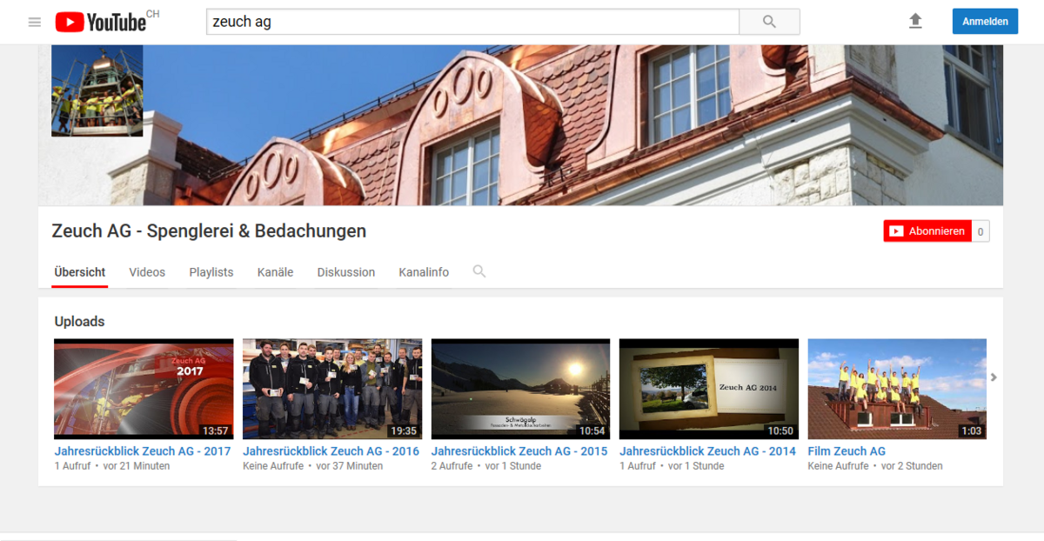Click title 'Jahresrückblick Zeuch AG - 2015'
Image resolution: width=1044 pixels, height=541 pixels.
(519, 451)
